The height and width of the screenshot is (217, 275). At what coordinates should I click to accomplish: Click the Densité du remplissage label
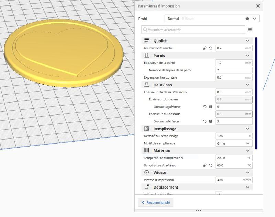161,136
